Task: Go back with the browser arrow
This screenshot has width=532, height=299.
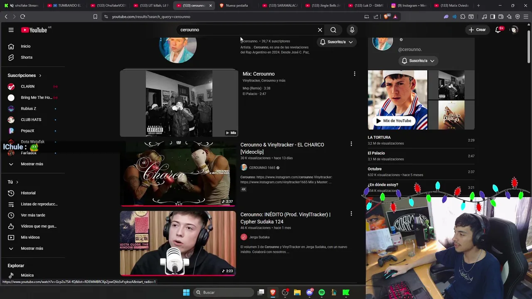Action: coord(6,17)
